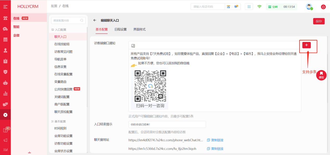Open the nine-dot grid apps icon

(249, 7)
